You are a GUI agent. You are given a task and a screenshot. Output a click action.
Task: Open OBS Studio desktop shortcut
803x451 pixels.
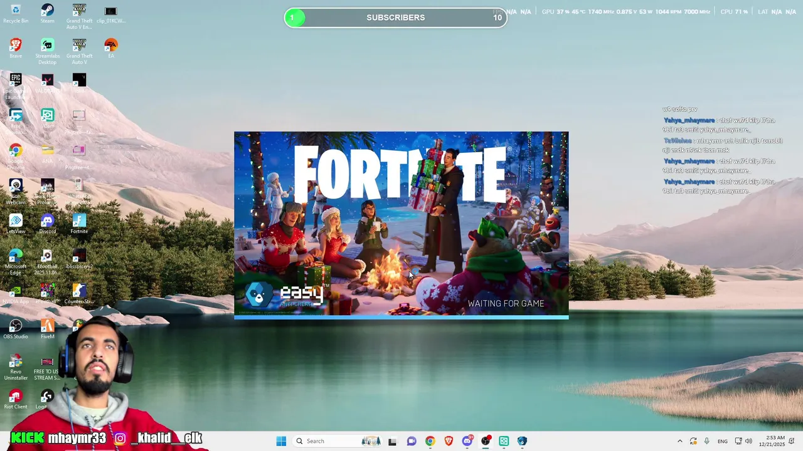[x=16, y=329]
